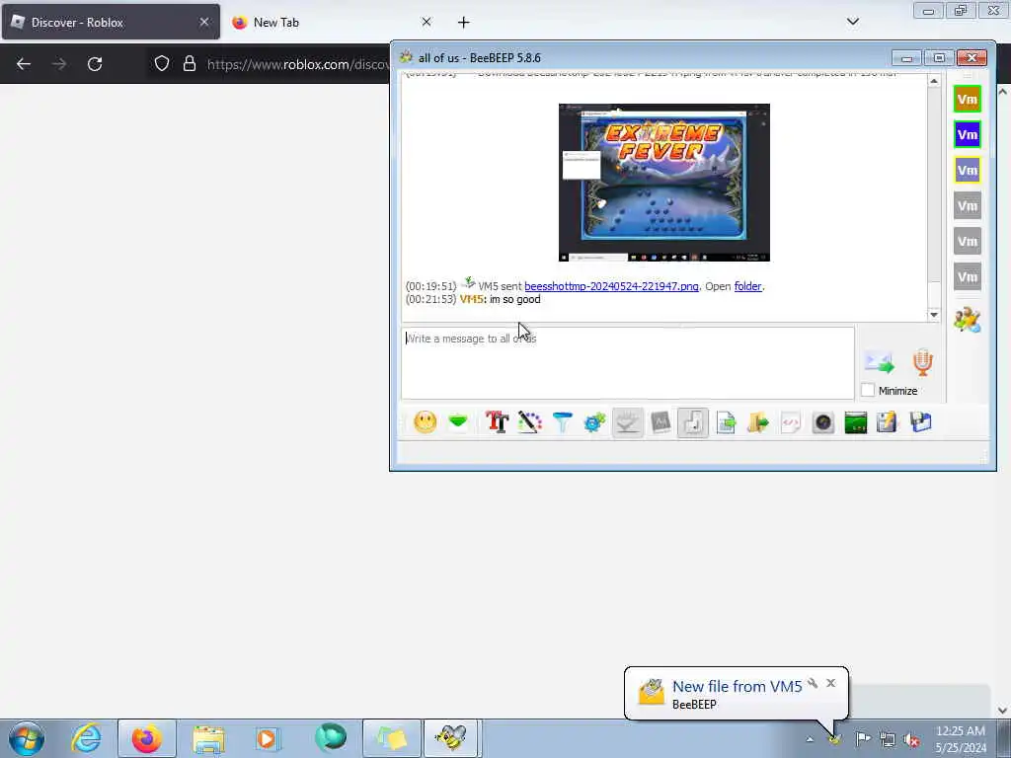1011x758 pixels.
Task: Open chat settings gear icon
Action: click(x=594, y=422)
